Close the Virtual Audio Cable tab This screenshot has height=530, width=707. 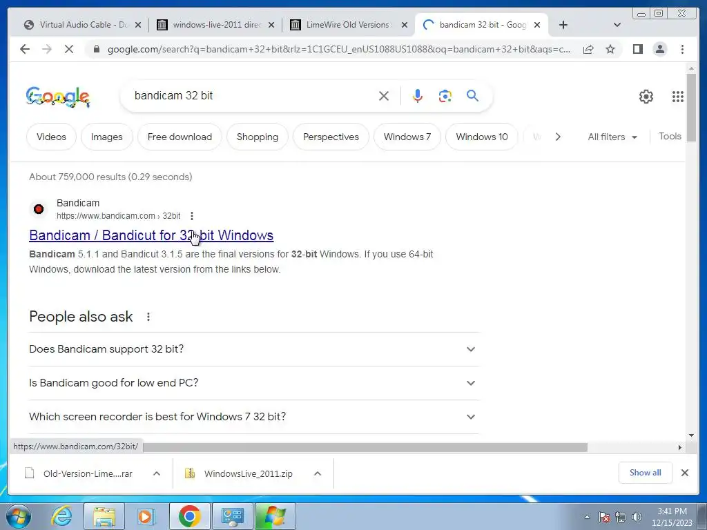138,26
